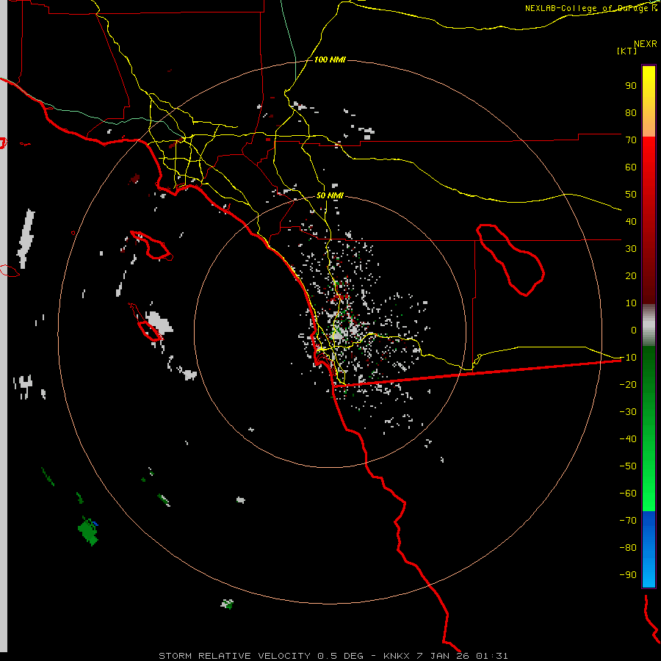Click the 80 value on velocity scale
The height and width of the screenshot is (661, 661).
(x=631, y=113)
